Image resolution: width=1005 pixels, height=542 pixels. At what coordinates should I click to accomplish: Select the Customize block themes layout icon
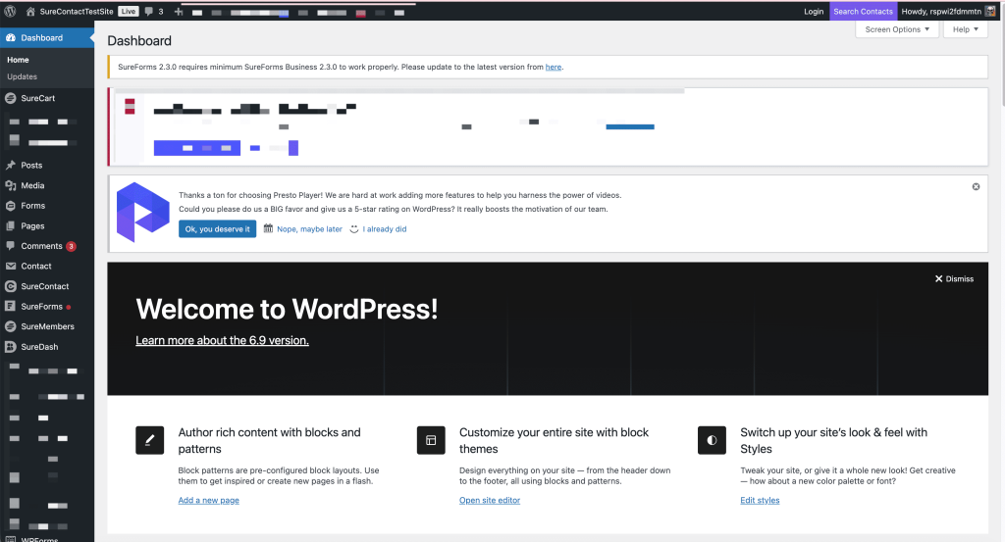(x=431, y=440)
